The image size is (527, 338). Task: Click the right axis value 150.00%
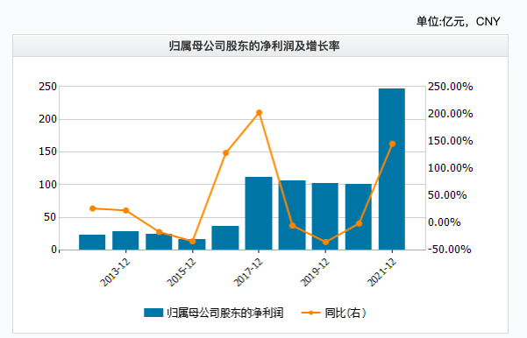click(x=451, y=141)
